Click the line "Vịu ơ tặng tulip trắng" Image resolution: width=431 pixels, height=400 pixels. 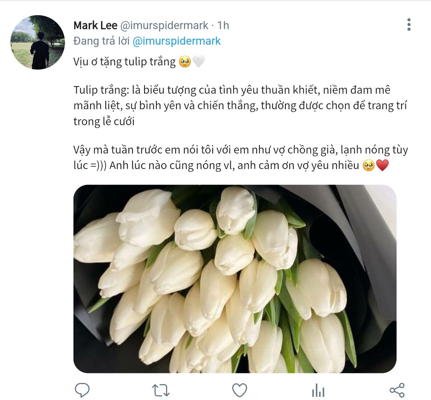tap(125, 62)
